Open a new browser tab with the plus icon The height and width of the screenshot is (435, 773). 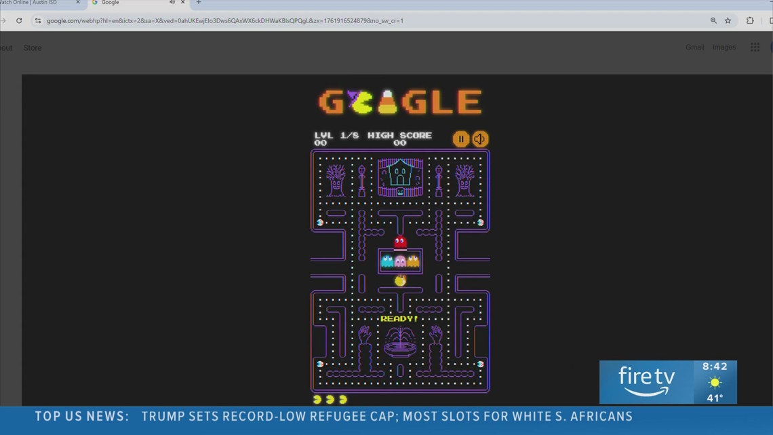pos(197,3)
